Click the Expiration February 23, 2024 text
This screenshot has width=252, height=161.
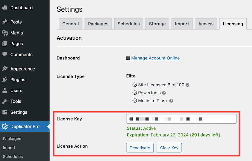173,135
